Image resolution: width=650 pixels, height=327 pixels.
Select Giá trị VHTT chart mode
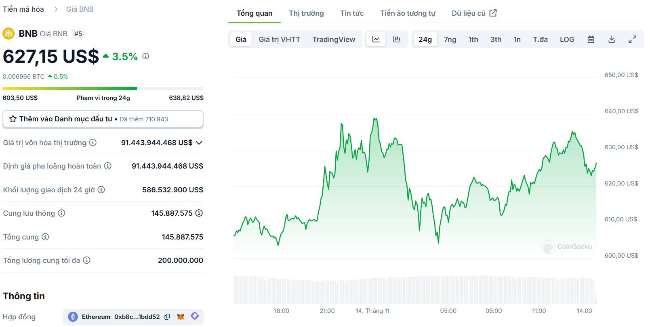(280, 40)
